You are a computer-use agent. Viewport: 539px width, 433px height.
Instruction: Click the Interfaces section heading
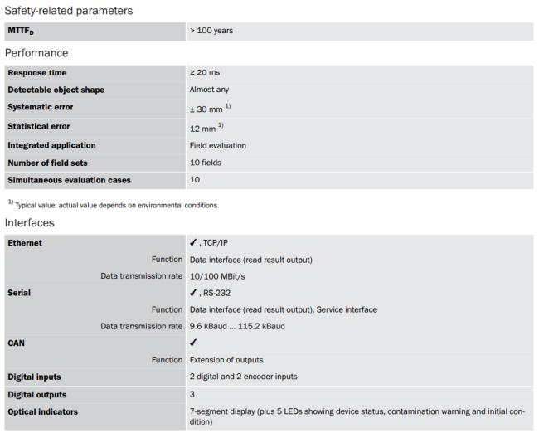pyautogui.click(x=31, y=223)
